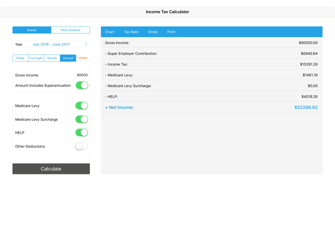The width and height of the screenshot is (335, 251).
Task: Click the Calculate button
Action: [x=51, y=169]
